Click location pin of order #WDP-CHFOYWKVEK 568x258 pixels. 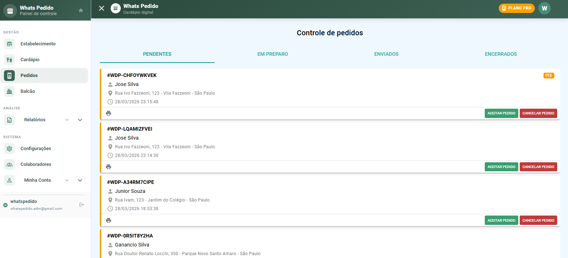pyautogui.click(x=110, y=93)
